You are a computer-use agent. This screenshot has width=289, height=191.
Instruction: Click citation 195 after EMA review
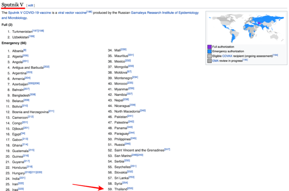pyautogui.click(x=245, y=60)
